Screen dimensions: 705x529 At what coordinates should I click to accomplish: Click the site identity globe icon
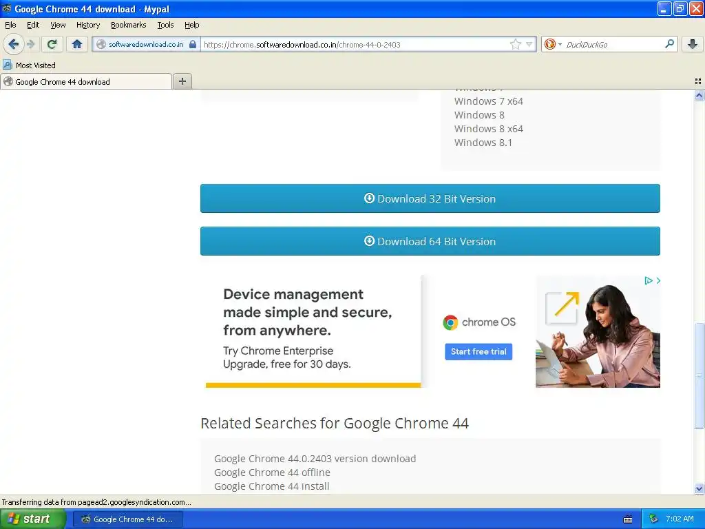coord(101,44)
